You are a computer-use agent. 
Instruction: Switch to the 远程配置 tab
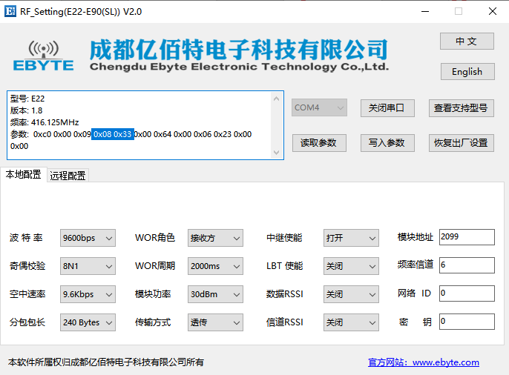pyautogui.click(x=68, y=176)
